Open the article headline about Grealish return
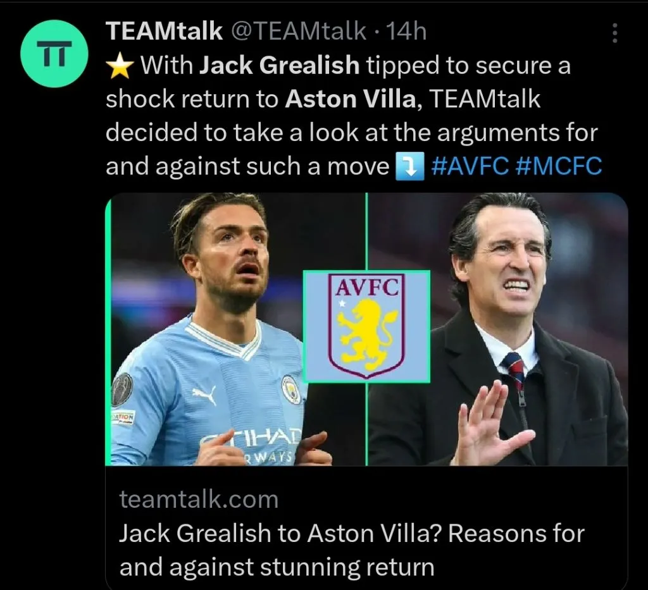 (x=351, y=550)
